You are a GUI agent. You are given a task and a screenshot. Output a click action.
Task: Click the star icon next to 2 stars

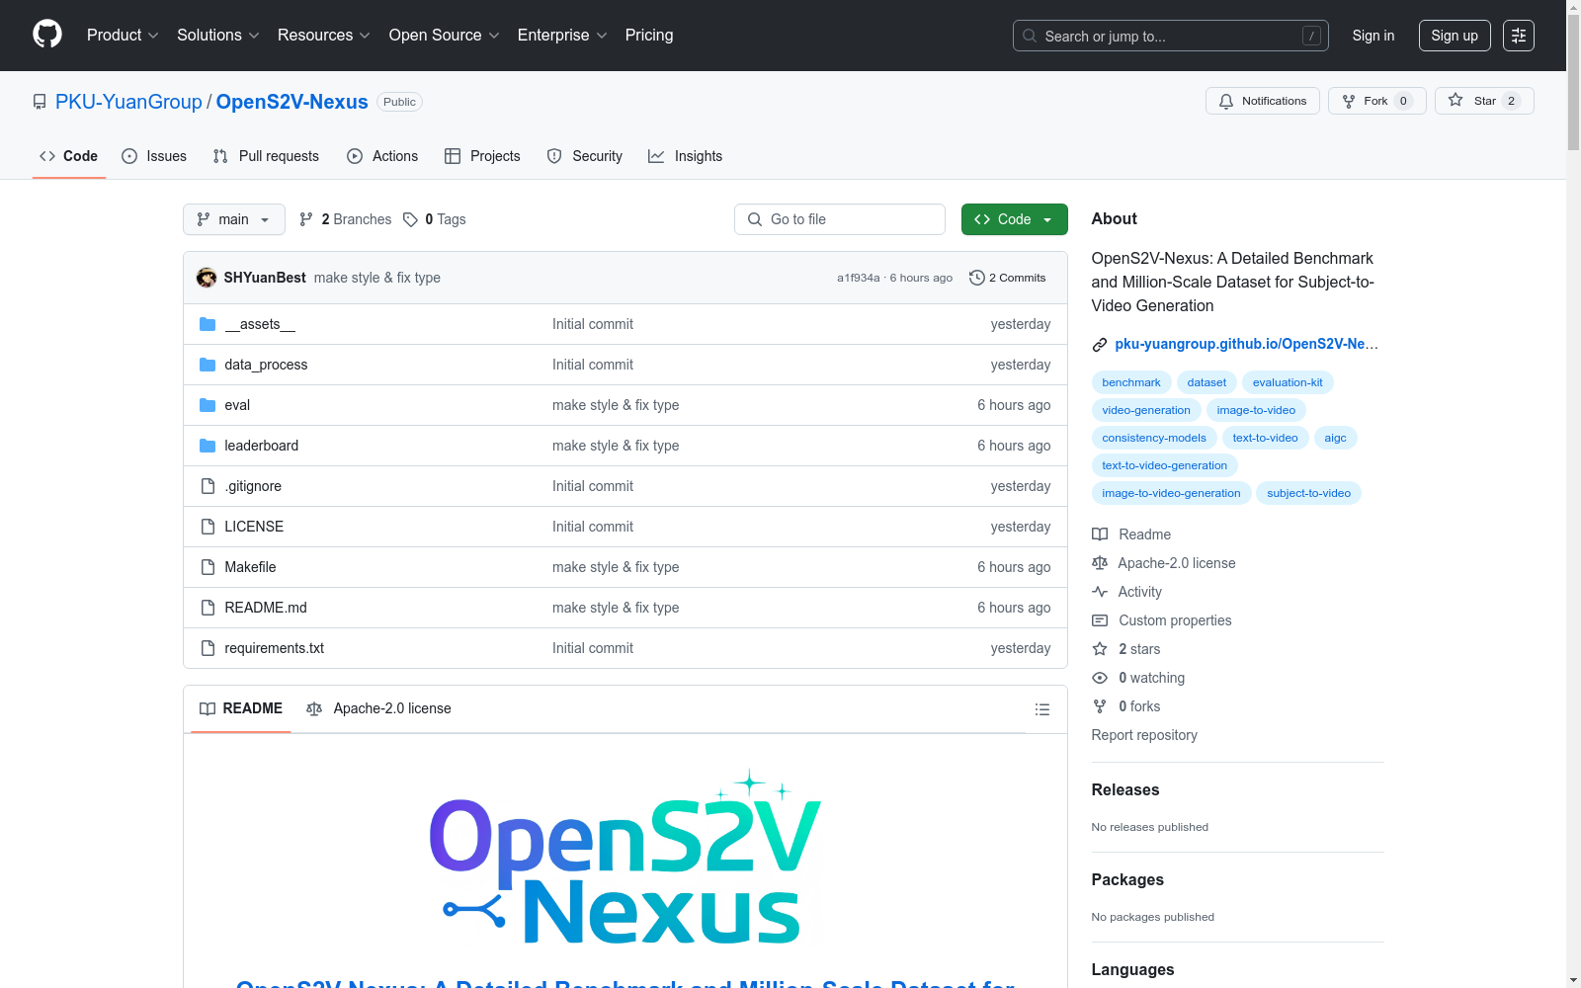point(1100,649)
